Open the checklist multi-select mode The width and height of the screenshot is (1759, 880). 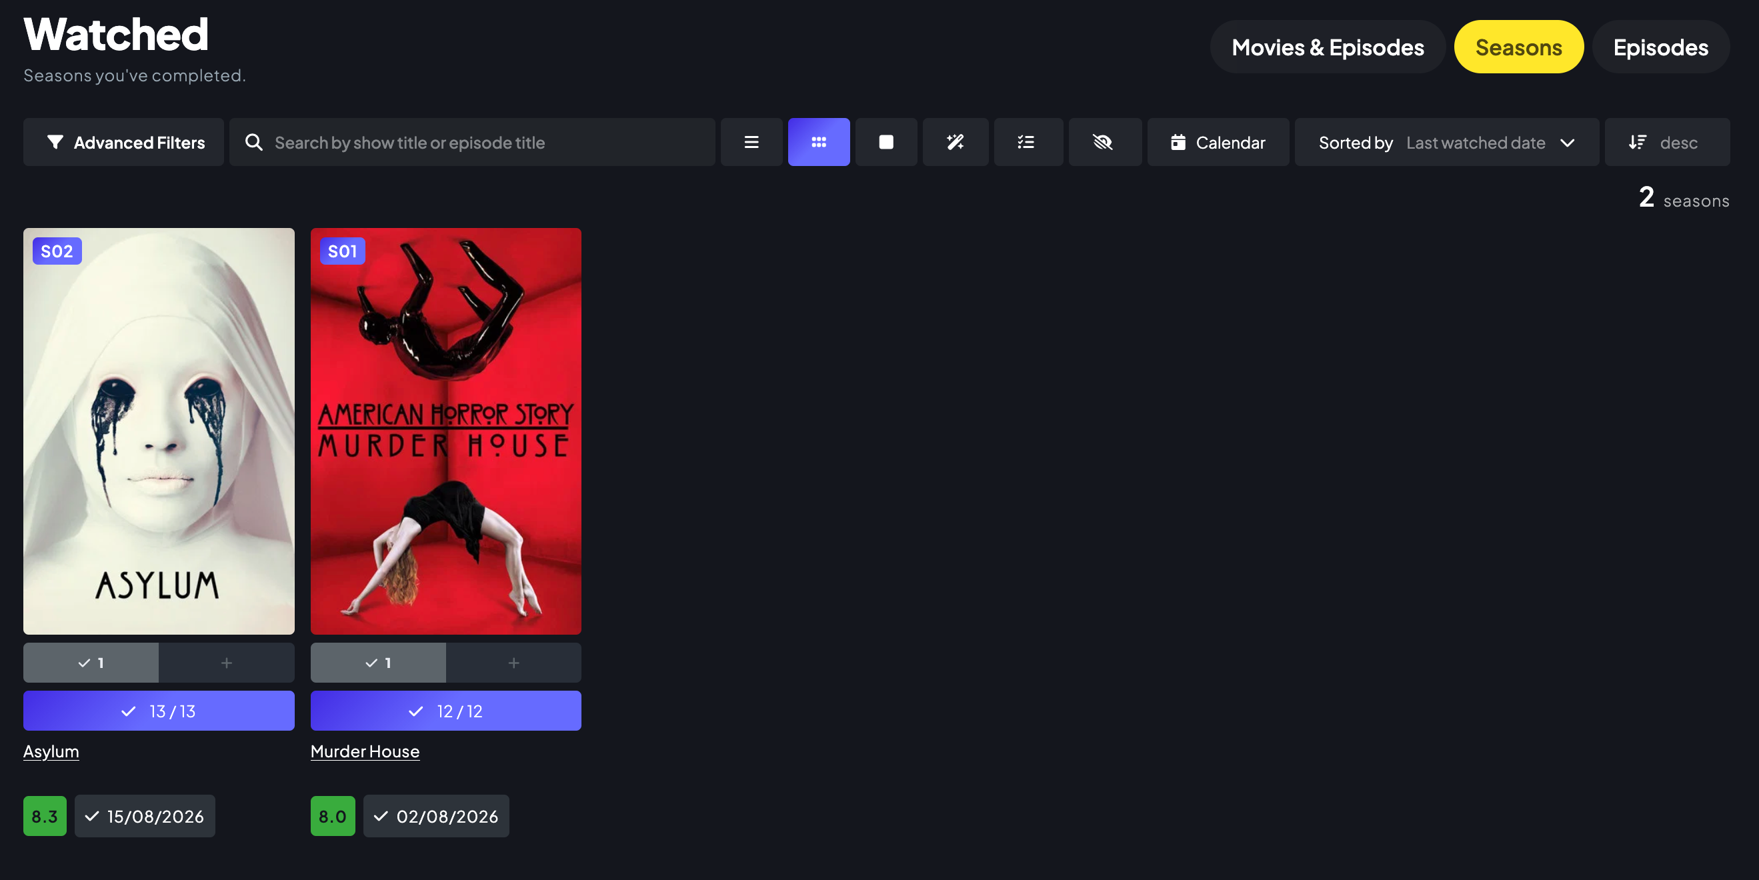coord(1028,142)
